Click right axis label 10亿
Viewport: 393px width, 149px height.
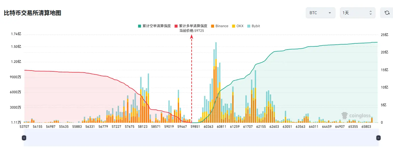click(384, 87)
